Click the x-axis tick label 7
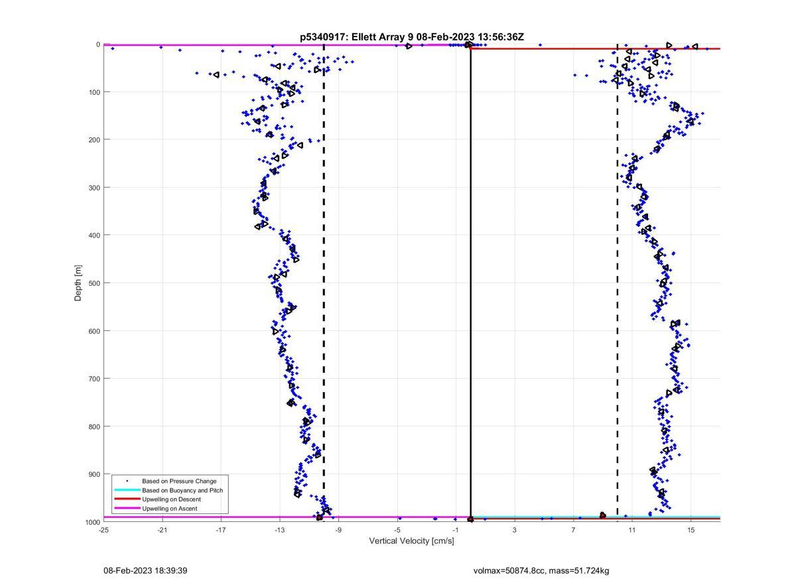Screen dimensions: 796x587 click(573, 530)
